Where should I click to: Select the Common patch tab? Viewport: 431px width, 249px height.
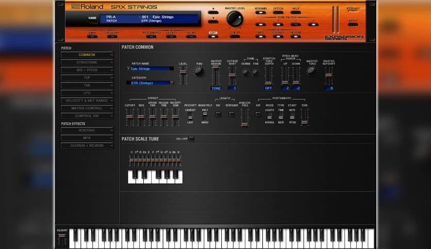[x=87, y=55]
